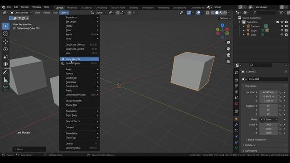The width and height of the screenshot is (290, 163).
Task: Click the Location X value field
Action: [x=268, y=92]
